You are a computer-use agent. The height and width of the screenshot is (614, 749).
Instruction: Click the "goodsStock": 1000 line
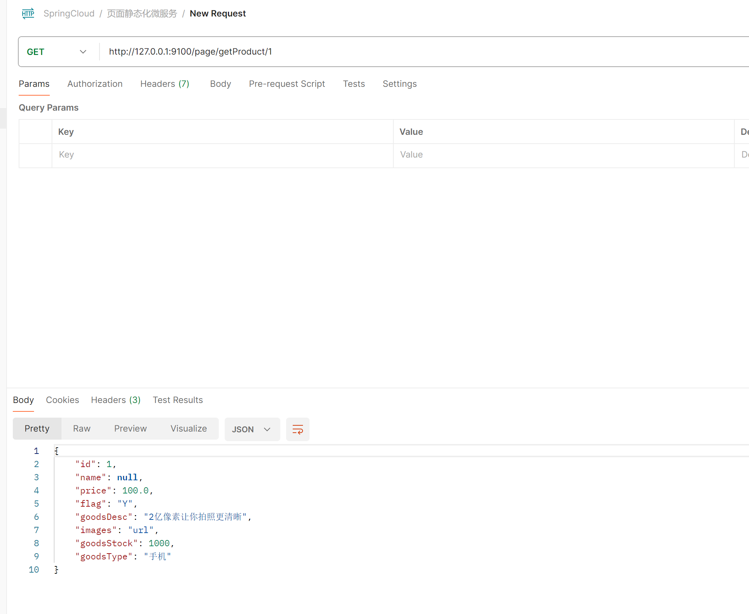coord(125,543)
